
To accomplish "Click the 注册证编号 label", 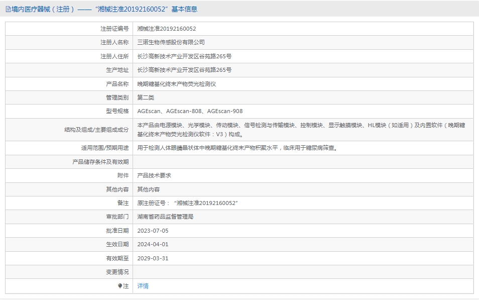I will pyautogui.click(x=114, y=29).
